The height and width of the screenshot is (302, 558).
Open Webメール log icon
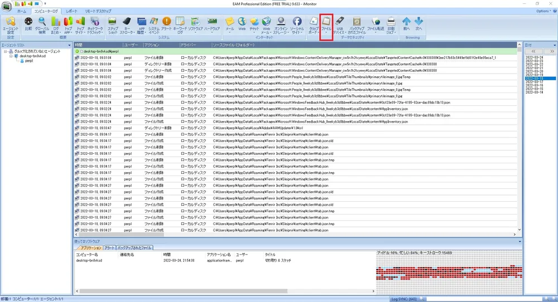click(x=266, y=25)
